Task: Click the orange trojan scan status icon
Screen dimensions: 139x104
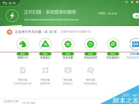Action: pyautogui.click(x=9, y=32)
